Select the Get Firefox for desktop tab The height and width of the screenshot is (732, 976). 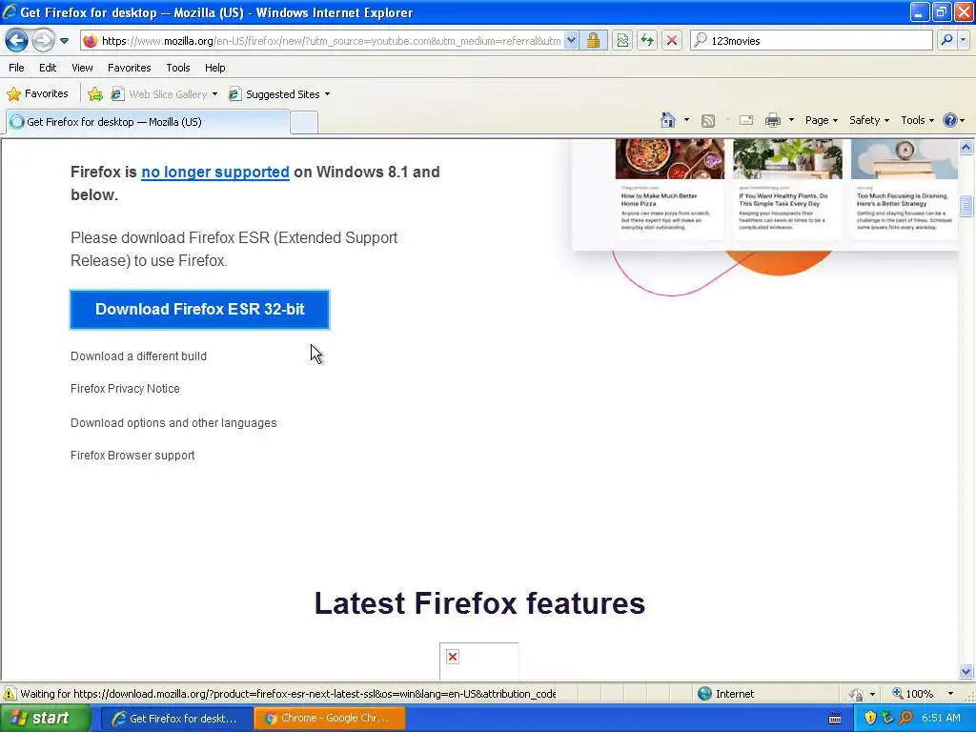pyautogui.click(x=148, y=122)
